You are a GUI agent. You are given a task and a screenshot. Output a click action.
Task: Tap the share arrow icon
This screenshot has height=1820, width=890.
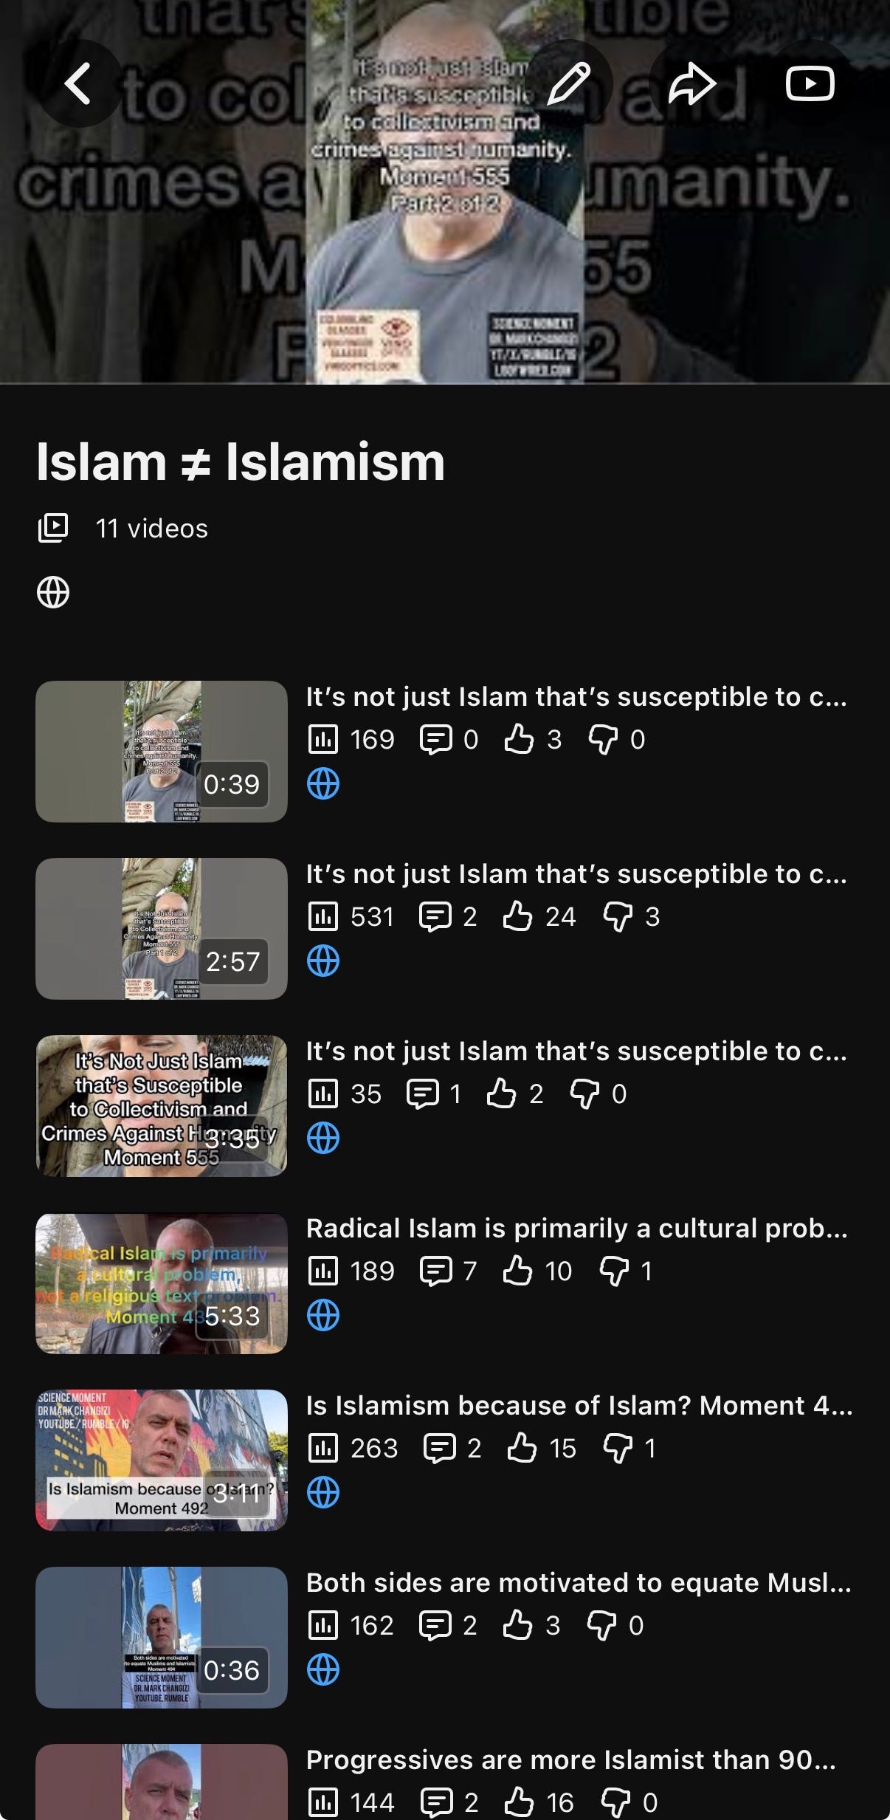[x=691, y=83]
